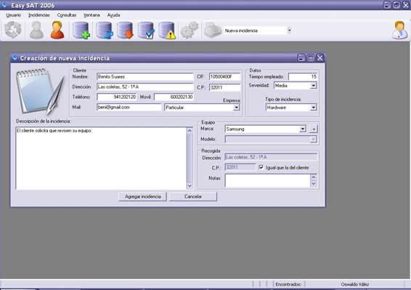Click the gray gears settings icon

tap(190, 31)
